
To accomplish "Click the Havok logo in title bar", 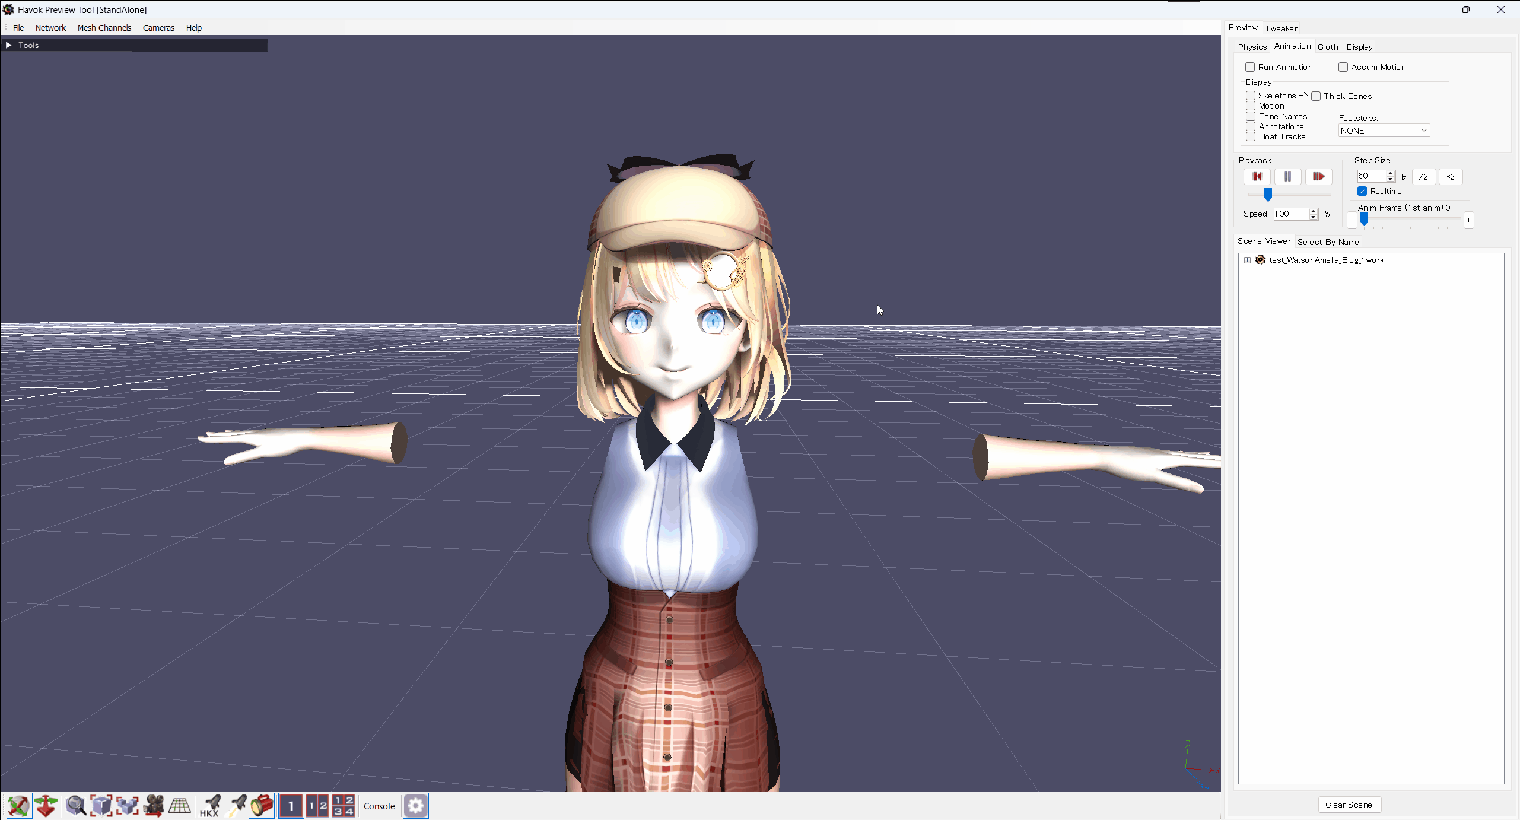I will [8, 9].
